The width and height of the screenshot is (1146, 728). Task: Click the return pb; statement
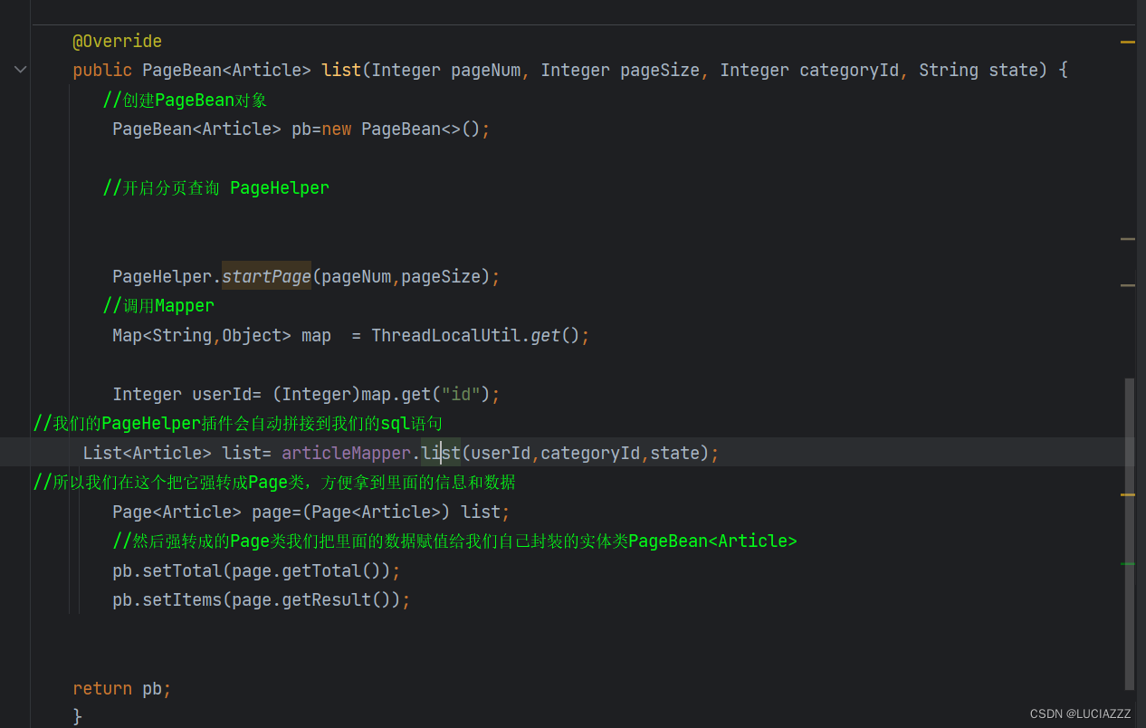tap(122, 688)
